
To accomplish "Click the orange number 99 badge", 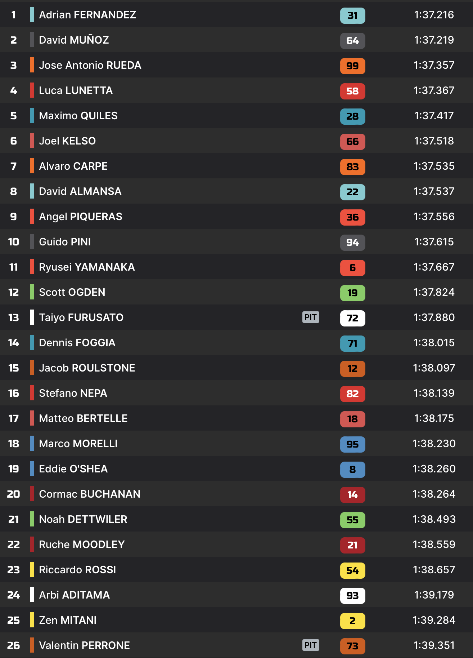I will pyautogui.click(x=352, y=66).
